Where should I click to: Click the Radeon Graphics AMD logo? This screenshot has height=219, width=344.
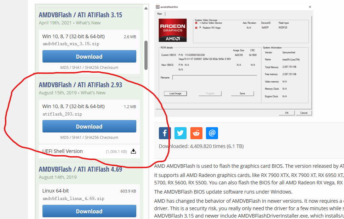click(x=173, y=30)
